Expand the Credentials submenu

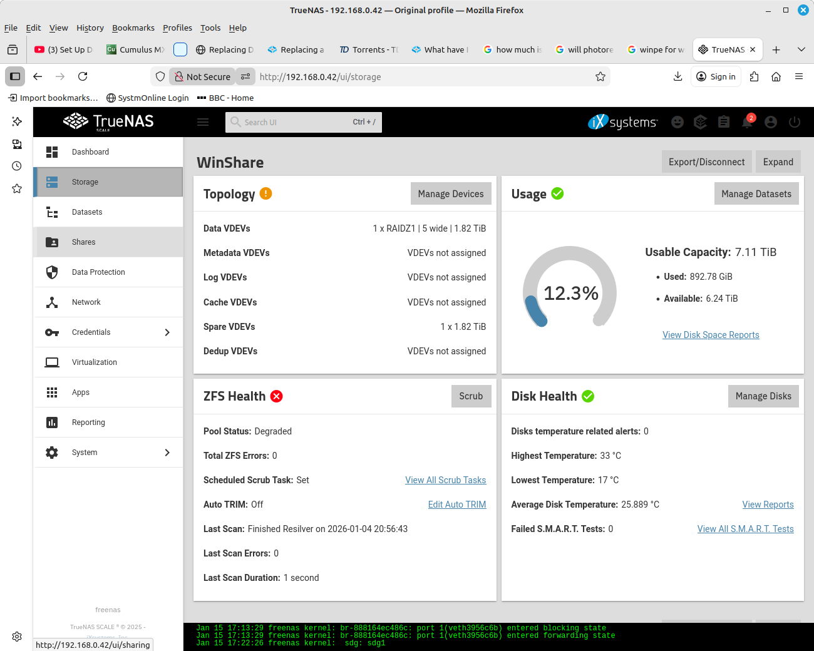167,332
